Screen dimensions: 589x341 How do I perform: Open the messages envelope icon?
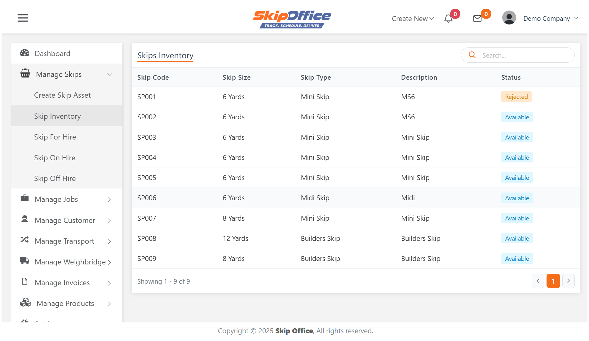click(477, 19)
